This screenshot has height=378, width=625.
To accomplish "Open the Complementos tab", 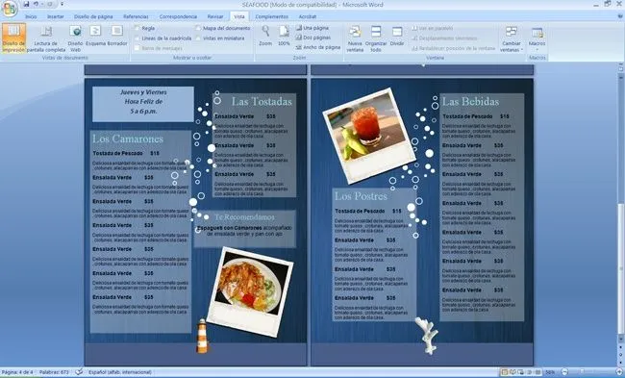I will coord(271,16).
